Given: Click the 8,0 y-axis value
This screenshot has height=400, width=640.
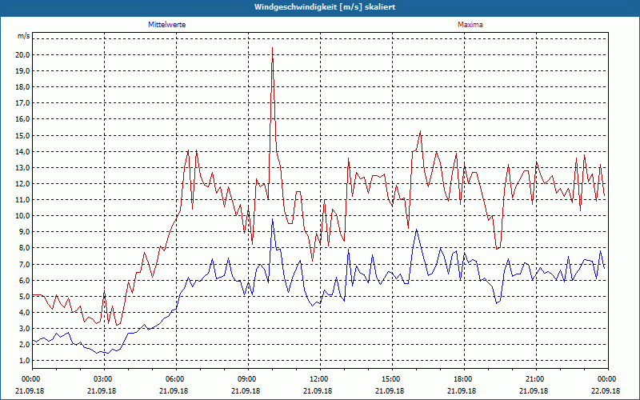Looking at the screenshot, I should 25,248.
